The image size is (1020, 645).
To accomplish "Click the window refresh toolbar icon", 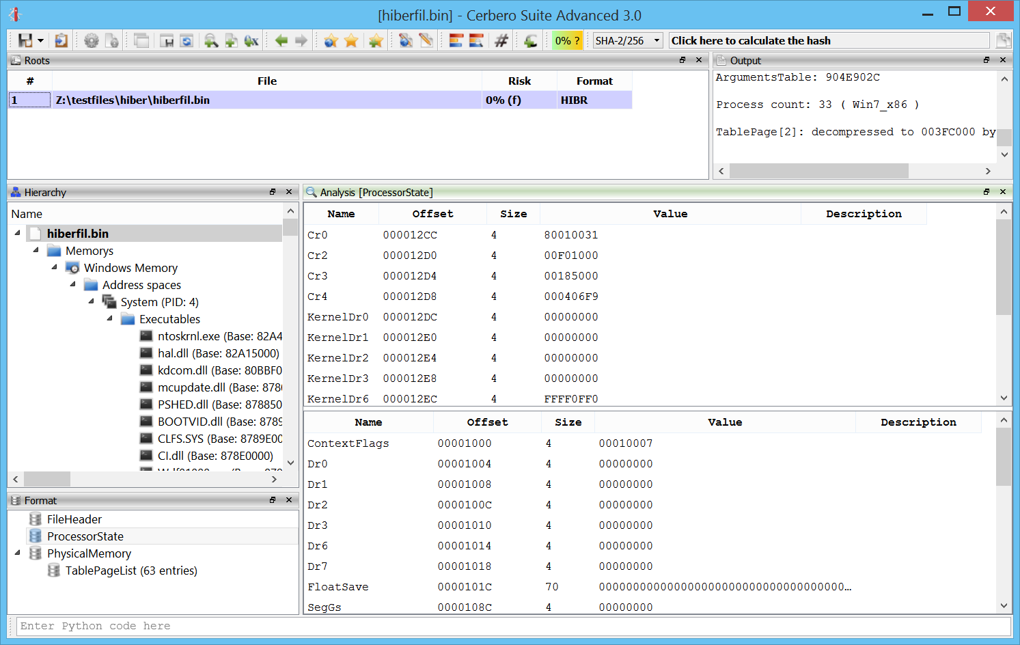I will tap(187, 41).
